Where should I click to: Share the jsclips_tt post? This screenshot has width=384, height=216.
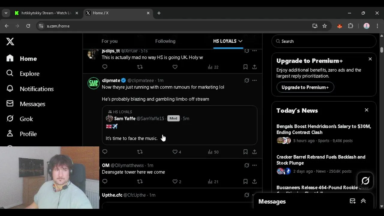tap(254, 67)
